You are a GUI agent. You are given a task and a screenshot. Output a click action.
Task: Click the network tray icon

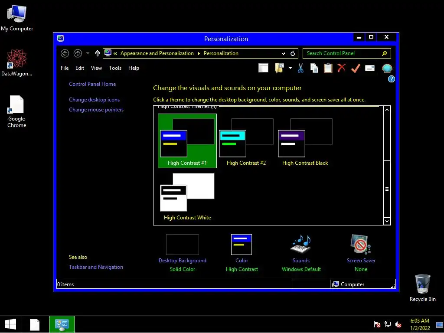point(388,324)
